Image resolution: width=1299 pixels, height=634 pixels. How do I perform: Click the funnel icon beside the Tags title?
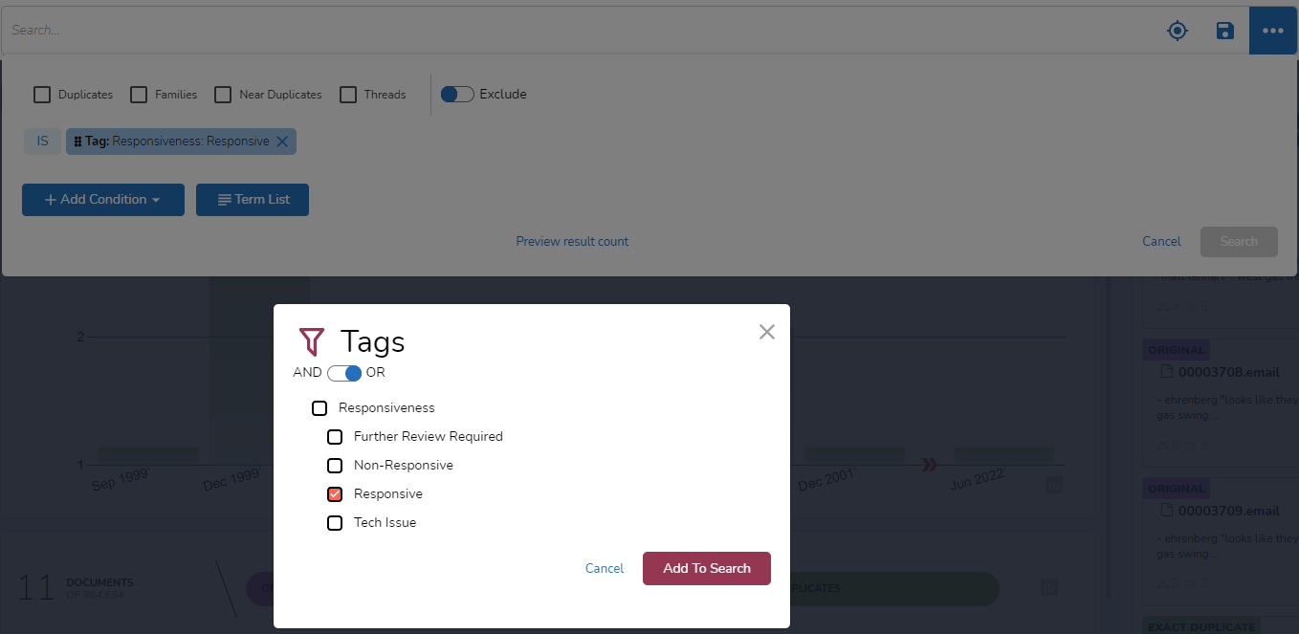pos(312,341)
